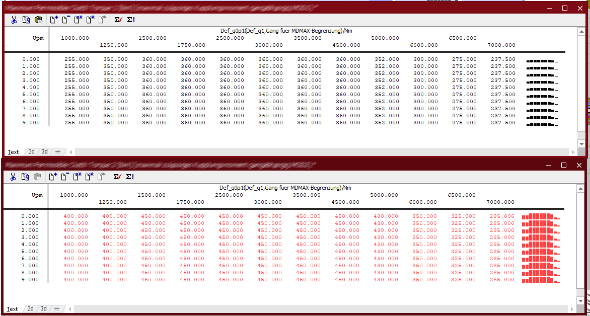Click the sigma checkmark icon in the upper window

point(118,20)
